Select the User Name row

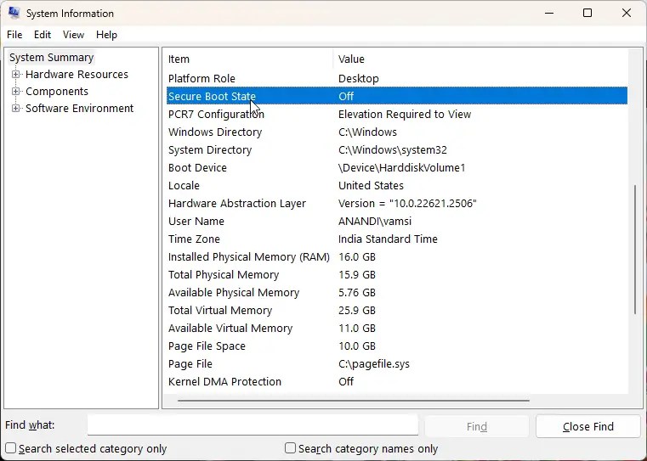tap(397, 222)
